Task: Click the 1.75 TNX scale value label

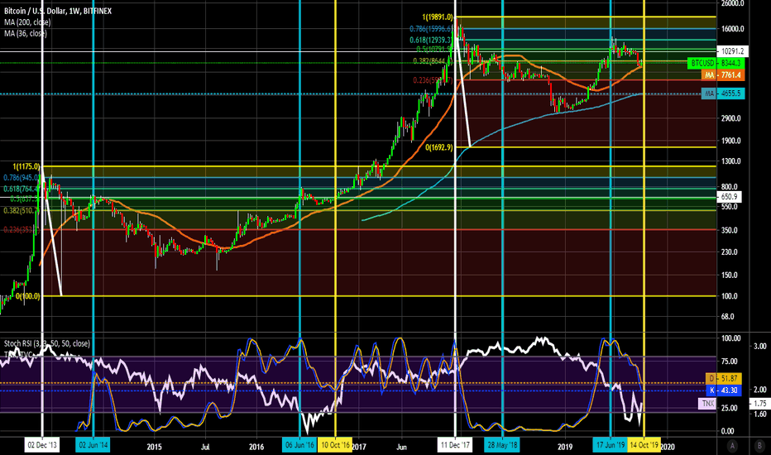Action: [759, 404]
